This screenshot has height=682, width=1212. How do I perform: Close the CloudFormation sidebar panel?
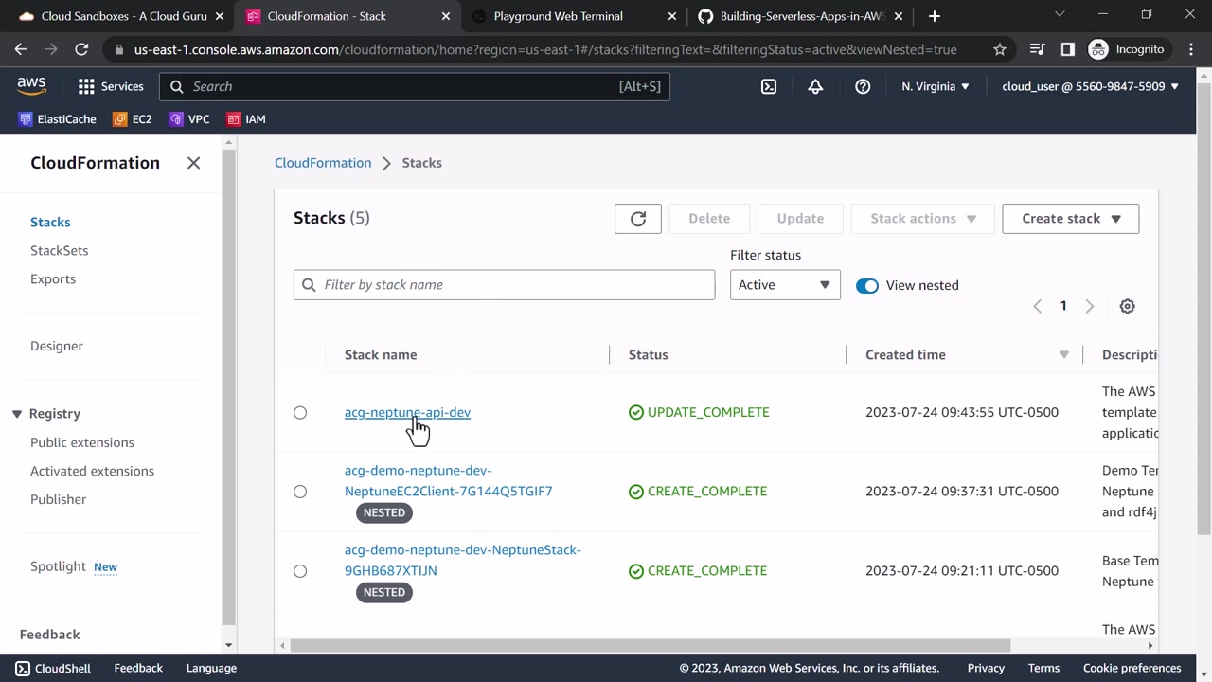tap(193, 163)
